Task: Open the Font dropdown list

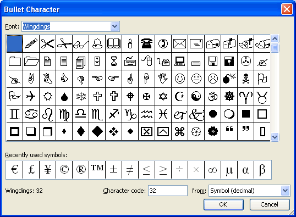Action: point(115,26)
